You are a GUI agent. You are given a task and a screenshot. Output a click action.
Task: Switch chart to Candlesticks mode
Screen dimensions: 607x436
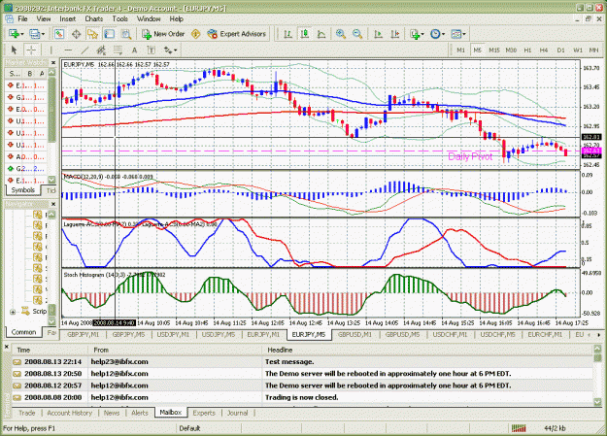coord(305,34)
